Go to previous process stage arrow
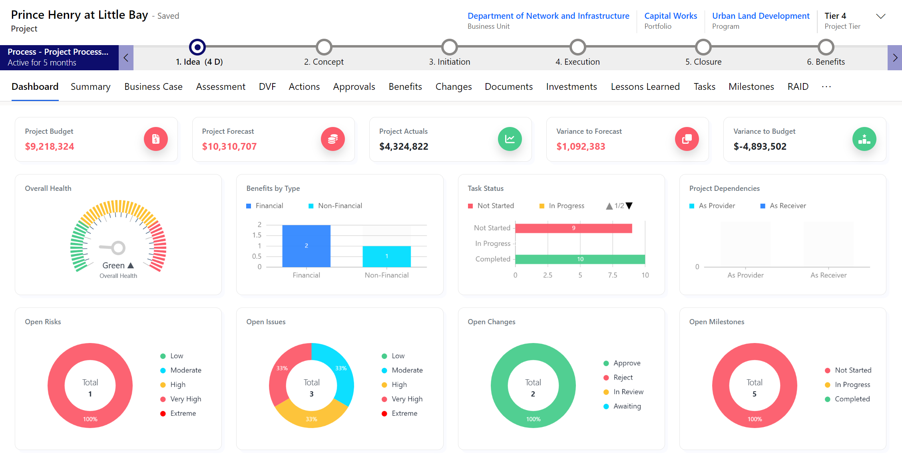Viewport: 902px width, 456px height. click(126, 58)
